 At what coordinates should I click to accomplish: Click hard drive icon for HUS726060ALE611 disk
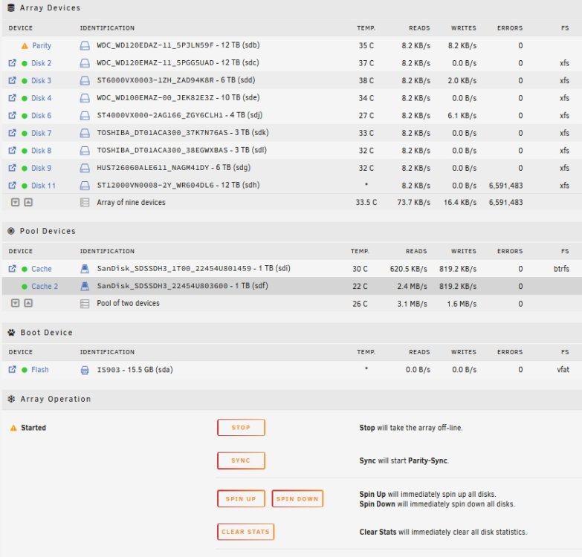pos(85,168)
